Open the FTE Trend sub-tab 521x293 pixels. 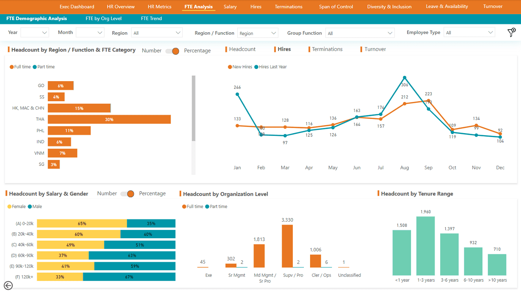151,18
